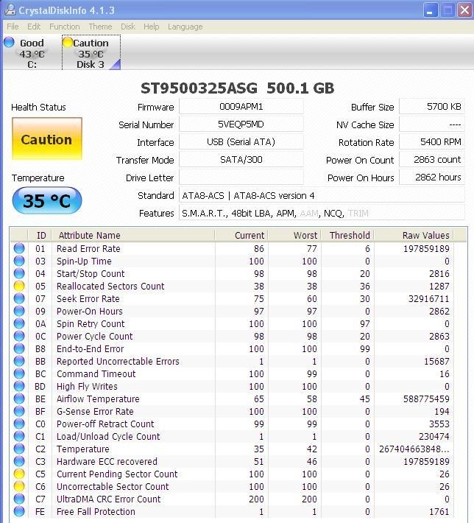
Task: Click the blue status icon for C2 Temperature row
Action: tap(19, 449)
